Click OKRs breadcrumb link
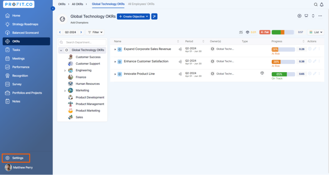 point(61,4)
